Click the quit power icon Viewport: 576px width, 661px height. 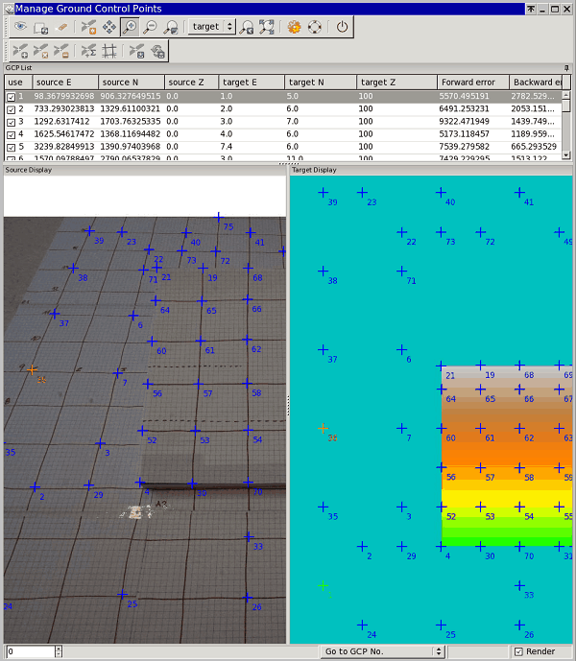click(x=342, y=27)
